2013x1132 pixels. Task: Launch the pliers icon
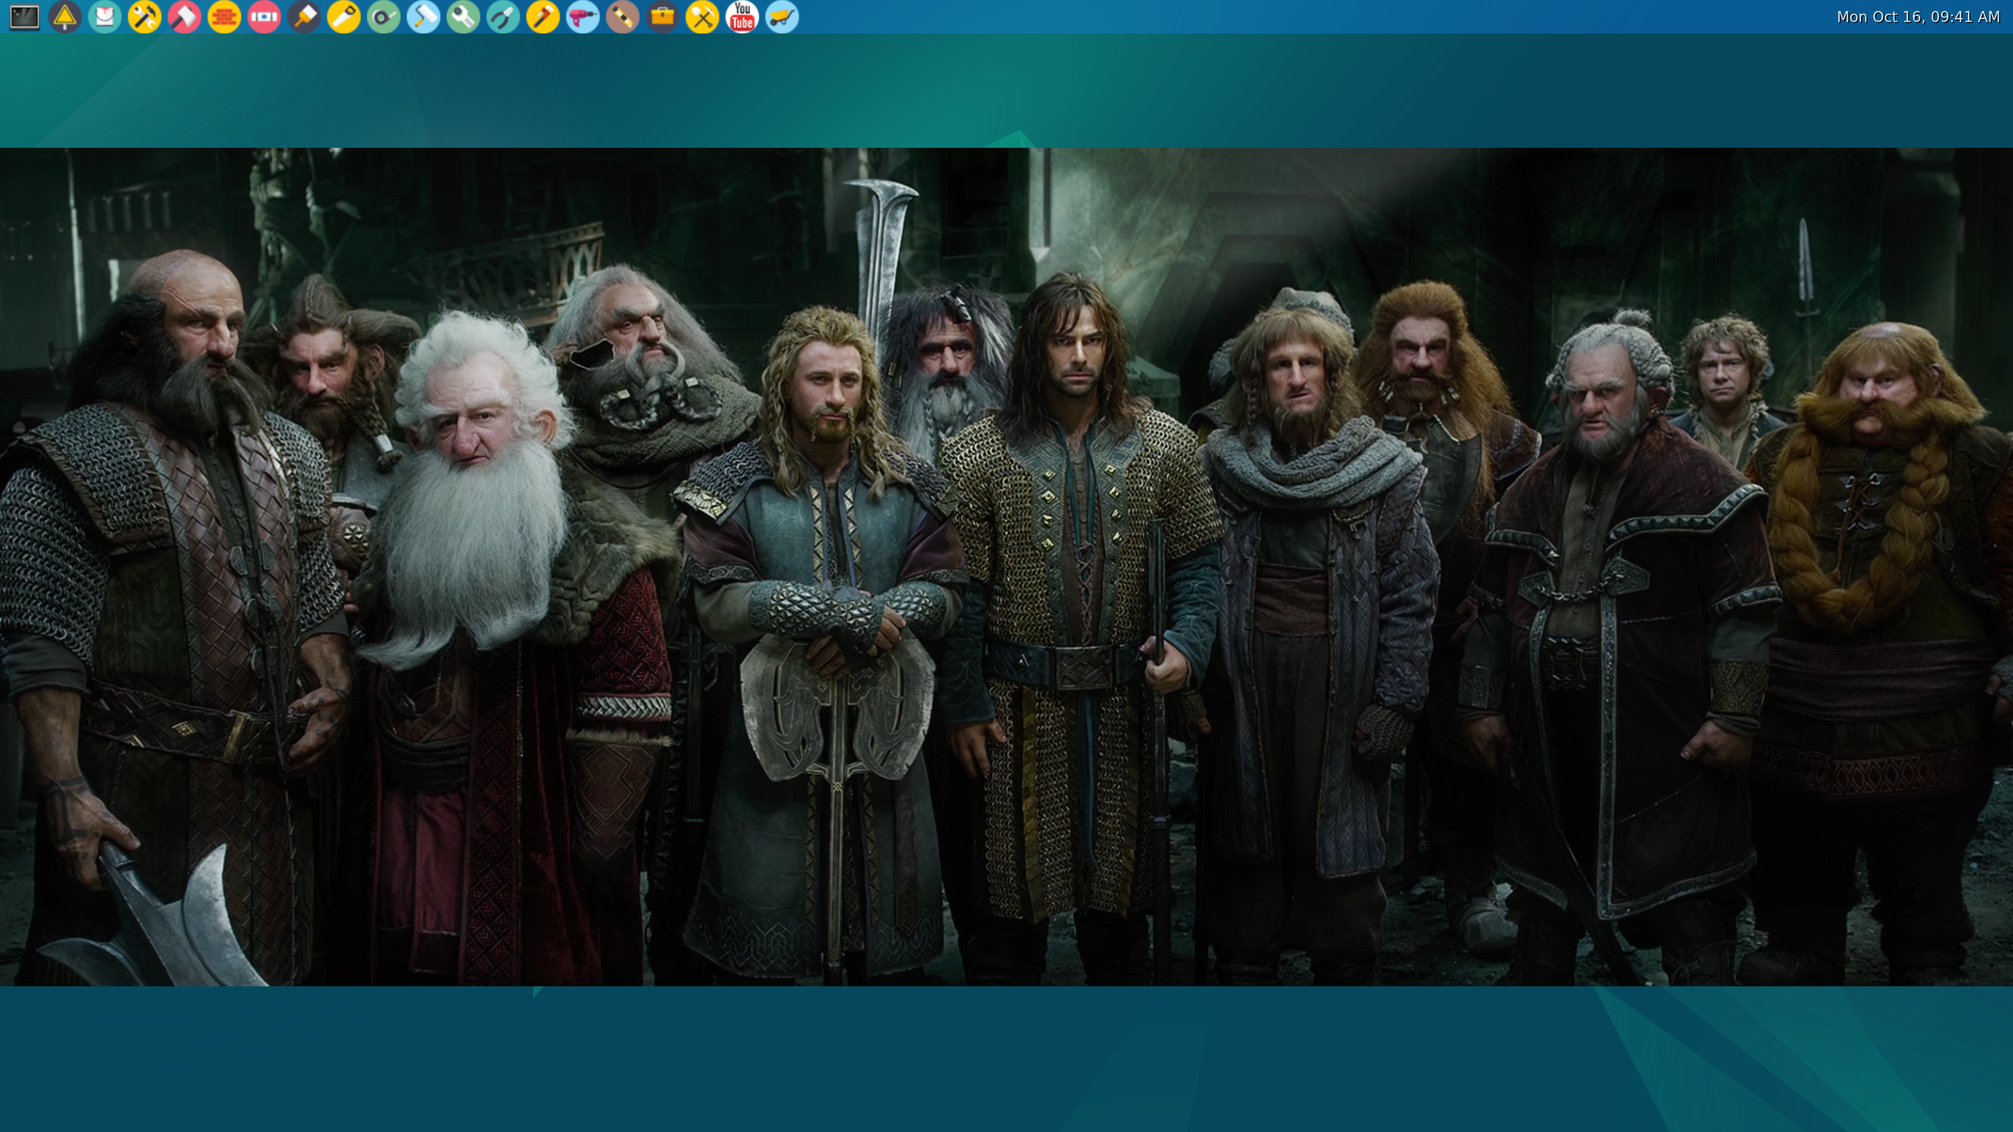[x=503, y=16]
